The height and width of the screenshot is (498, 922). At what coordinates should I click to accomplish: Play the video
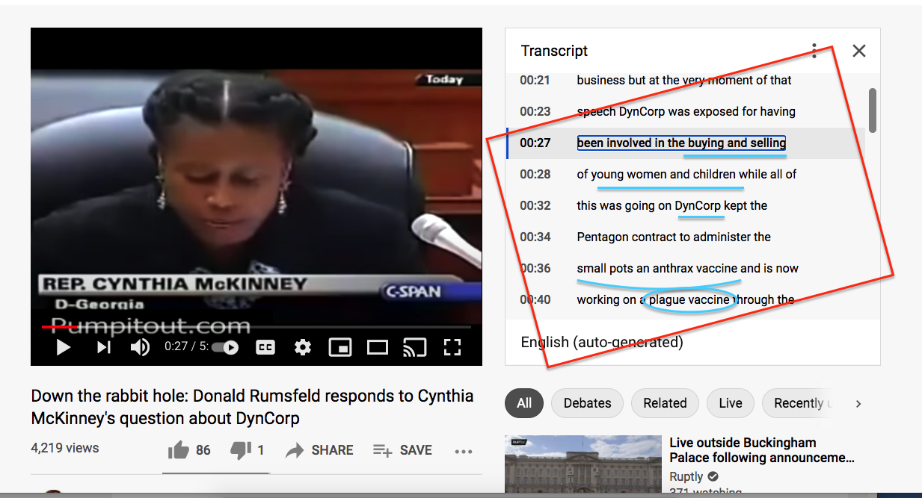64,347
